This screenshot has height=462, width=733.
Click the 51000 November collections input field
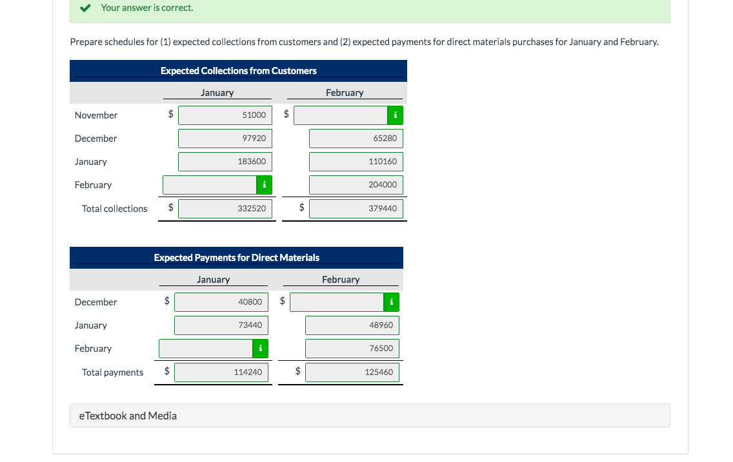pos(225,115)
